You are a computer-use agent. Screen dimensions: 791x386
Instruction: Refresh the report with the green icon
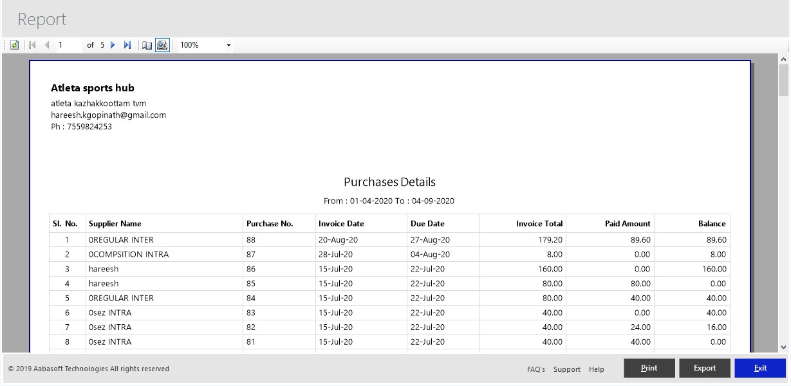14,45
